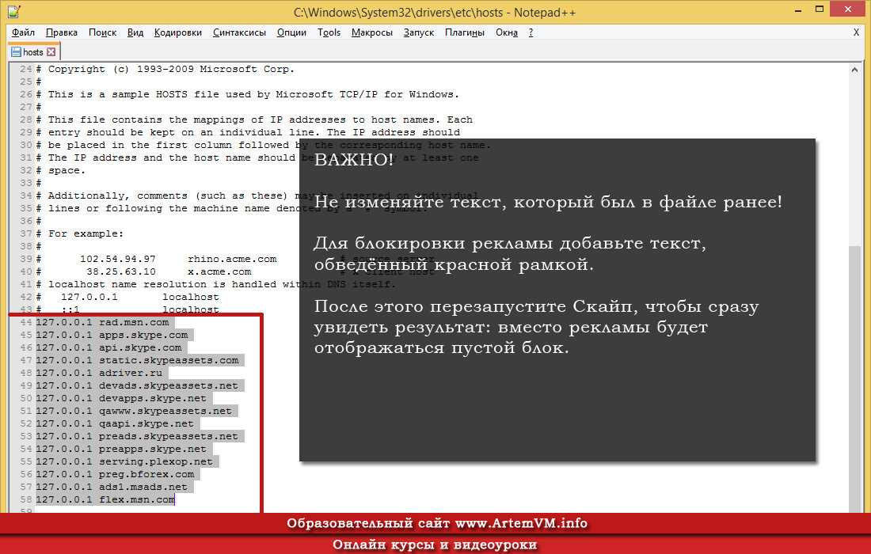
Task: Open the Поиск menu
Action: point(102,32)
